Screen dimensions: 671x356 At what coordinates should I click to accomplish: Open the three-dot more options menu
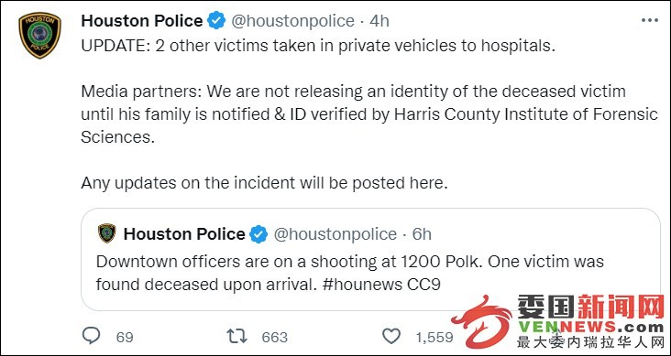[x=650, y=20]
